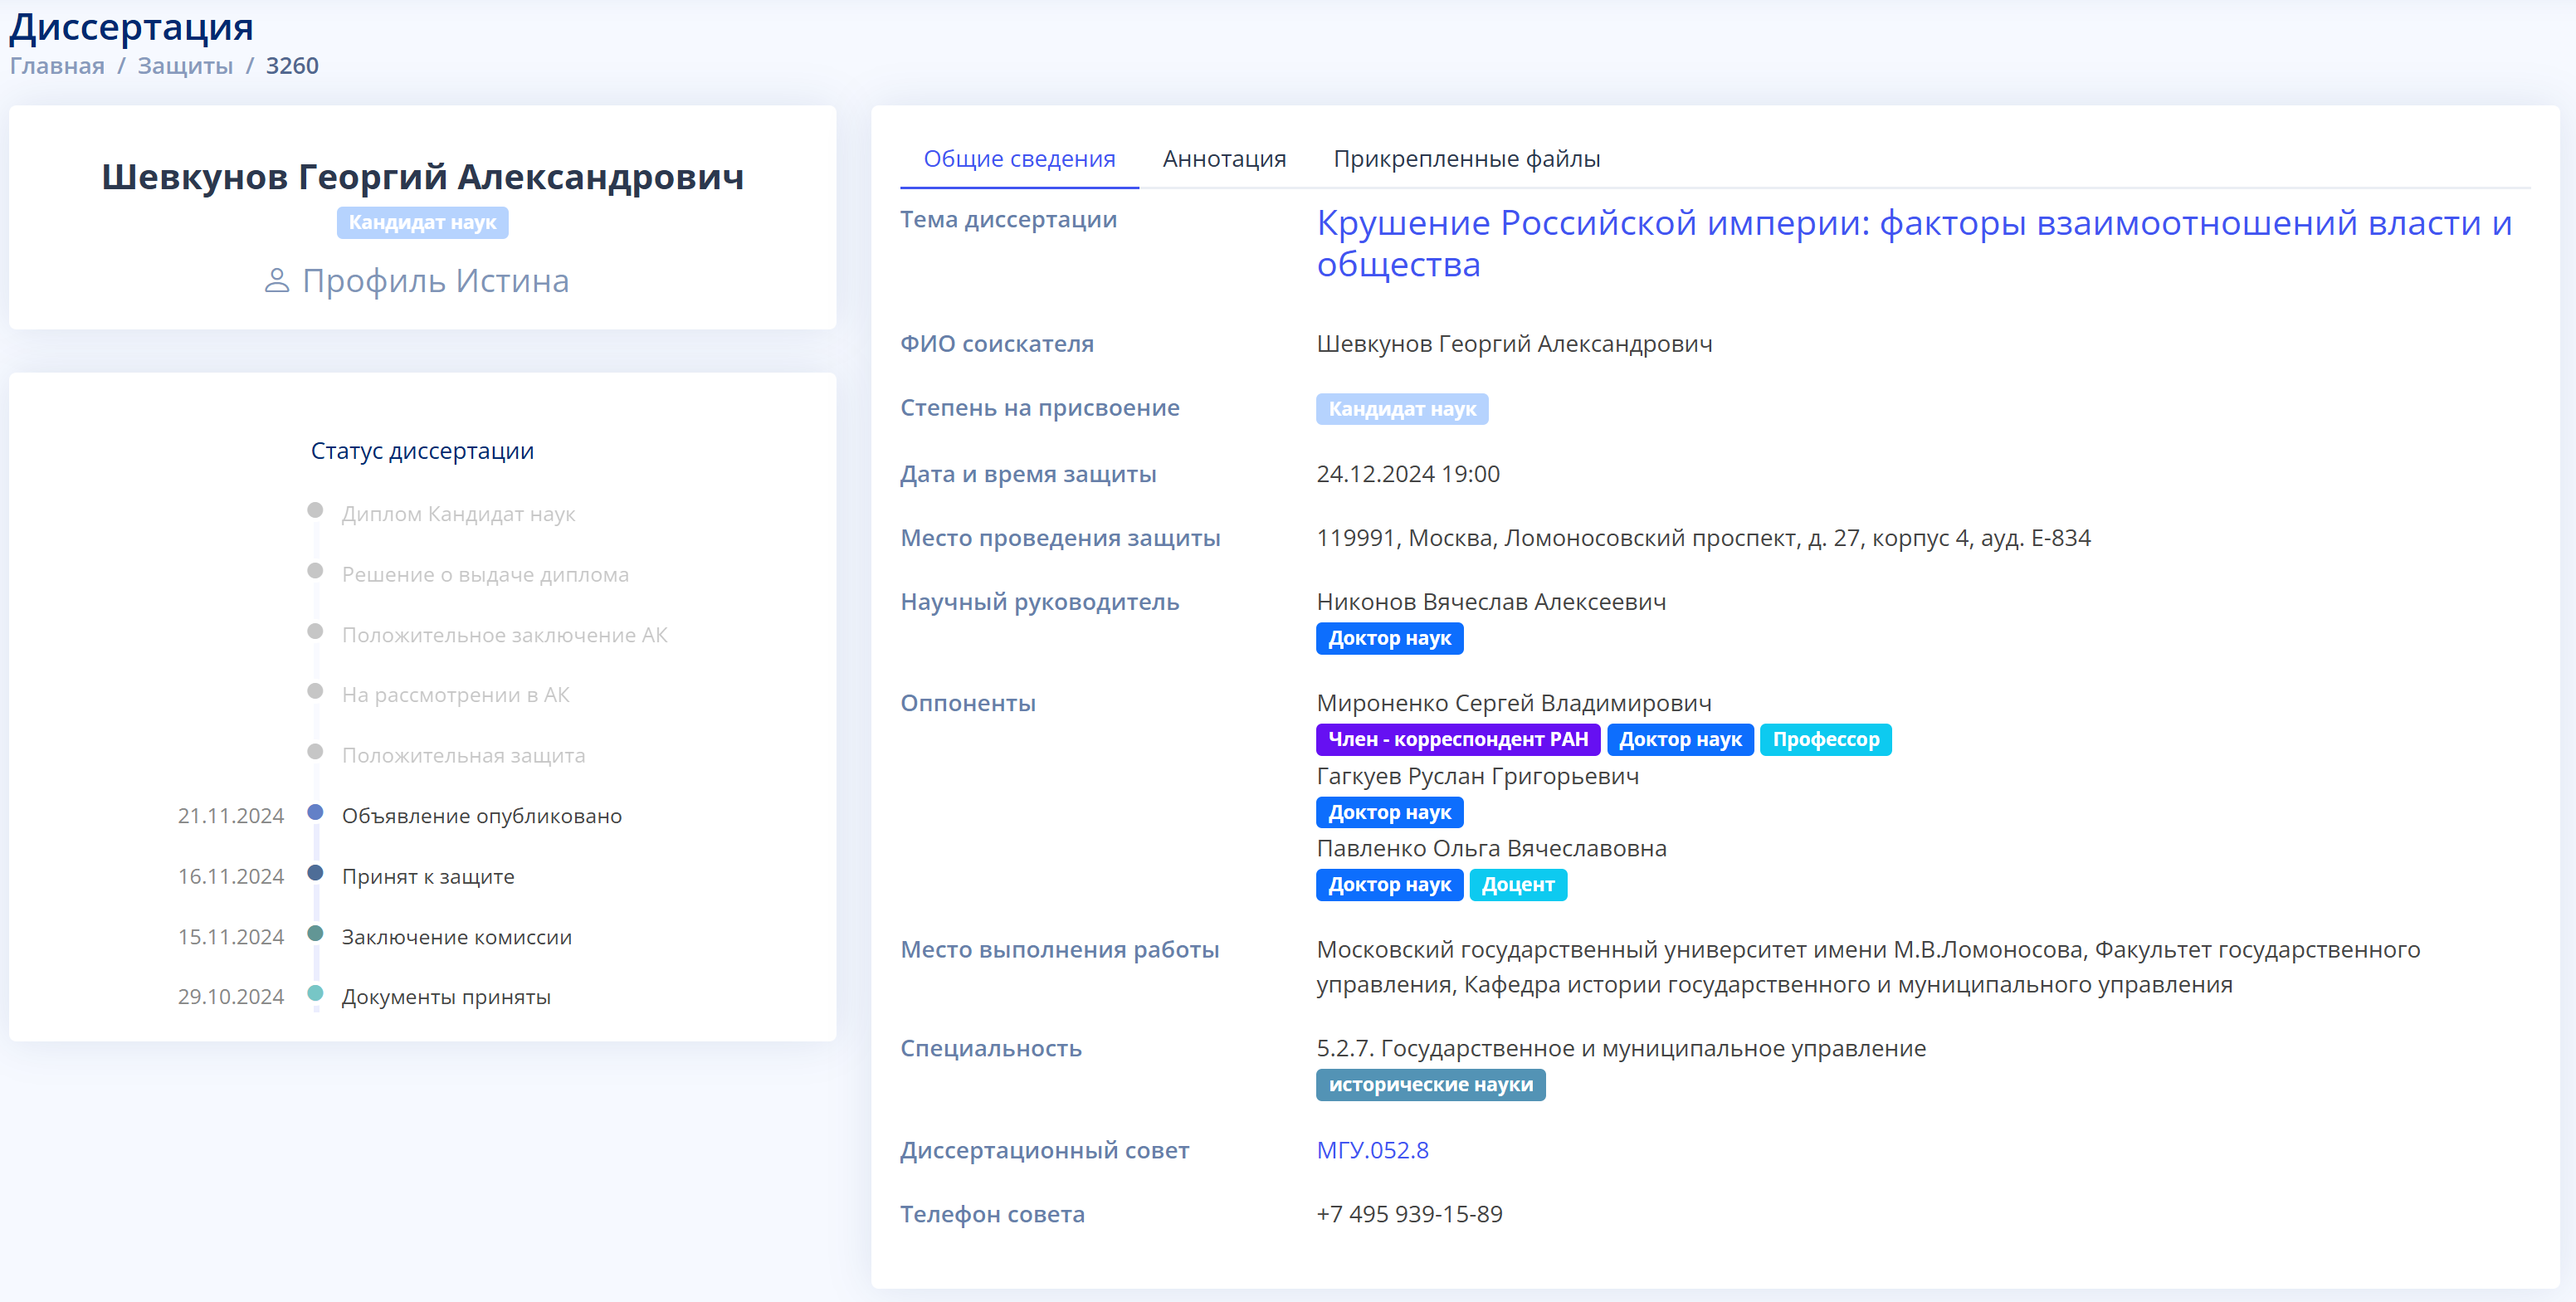Click the Тема диссертации label
The width and height of the screenshot is (2576, 1302).
point(1008,219)
